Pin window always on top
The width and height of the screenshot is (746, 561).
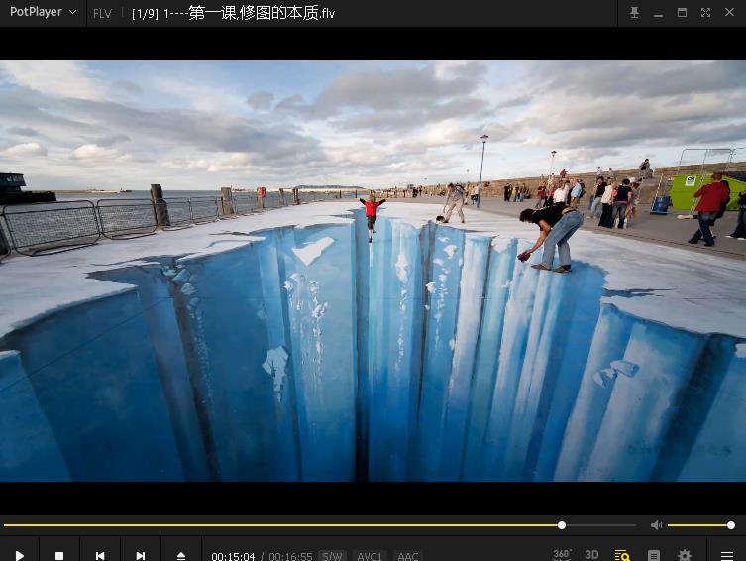[634, 12]
